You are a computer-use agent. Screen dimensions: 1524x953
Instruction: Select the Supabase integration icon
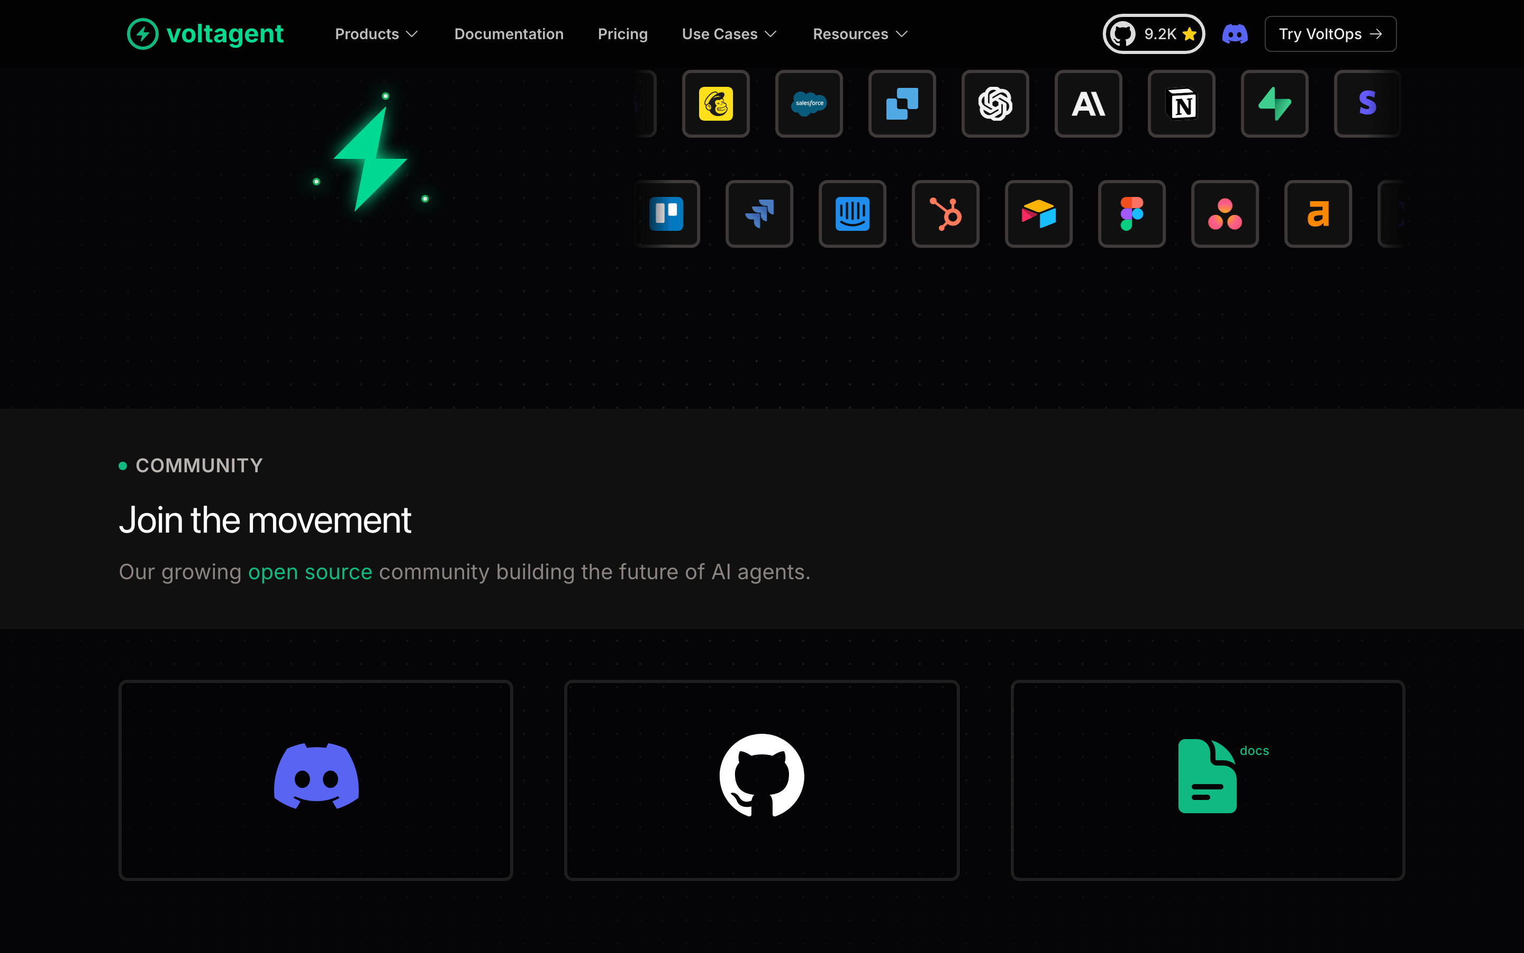[1275, 103]
